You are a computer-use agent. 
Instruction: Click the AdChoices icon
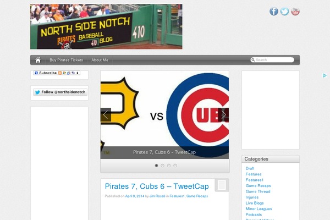tap(324, 75)
